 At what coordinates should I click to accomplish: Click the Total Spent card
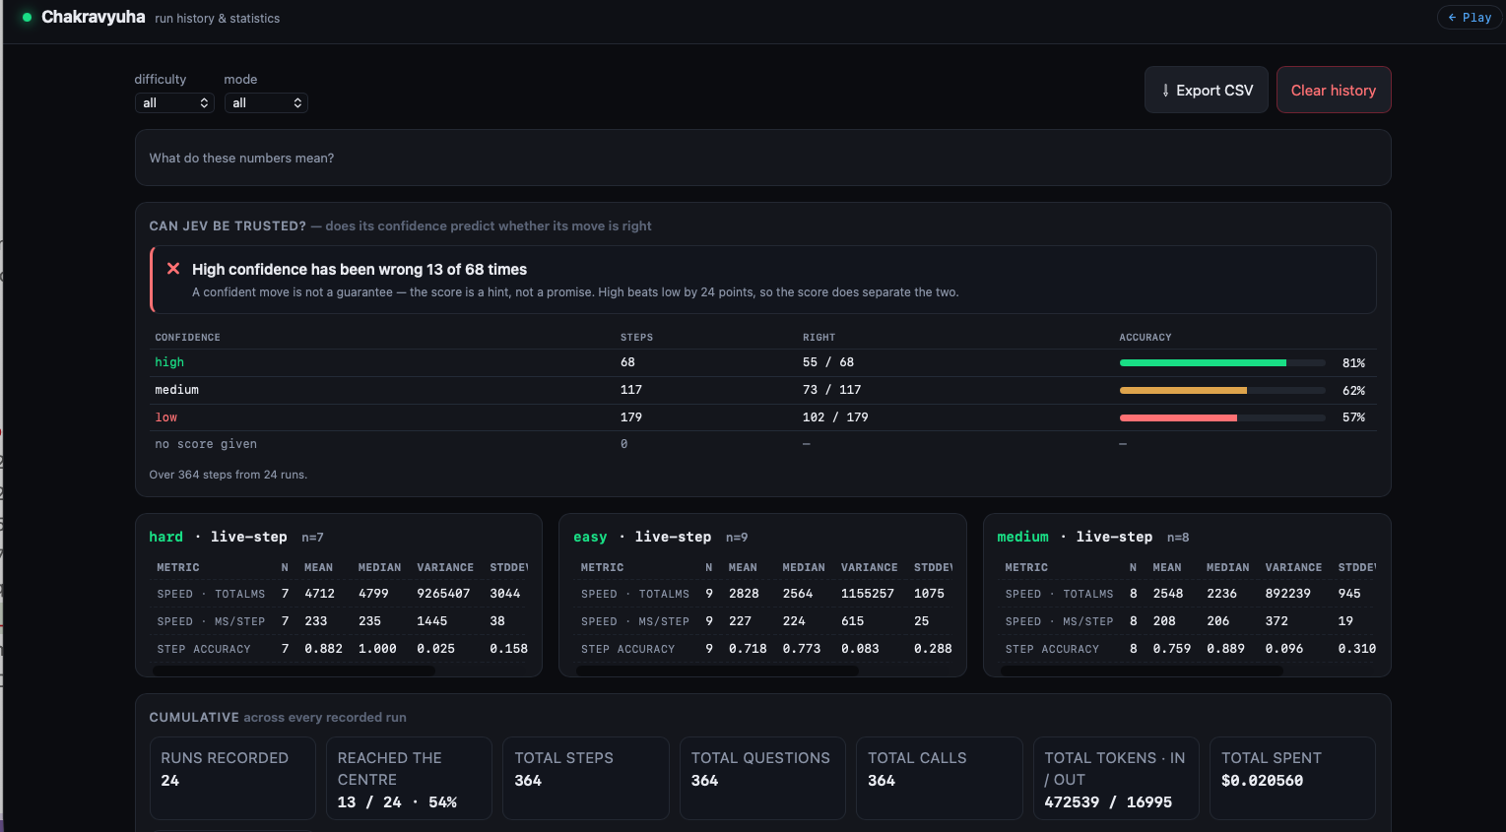point(1292,778)
